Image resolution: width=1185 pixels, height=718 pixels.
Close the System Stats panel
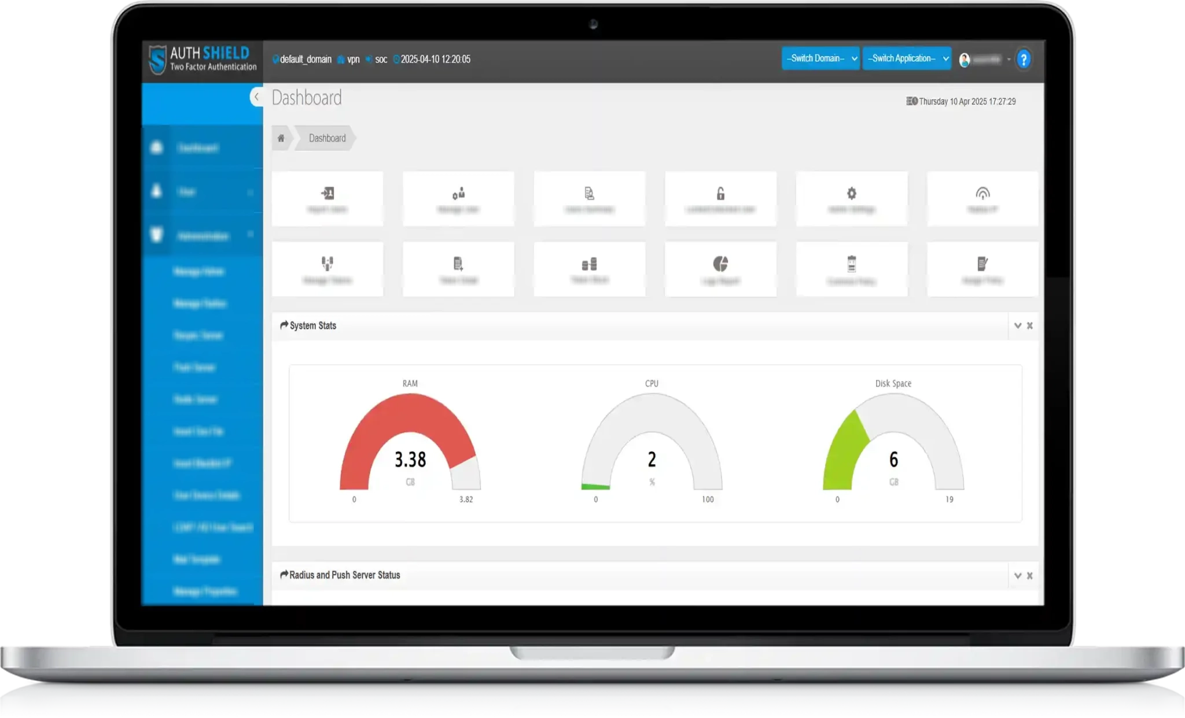[x=1030, y=325]
